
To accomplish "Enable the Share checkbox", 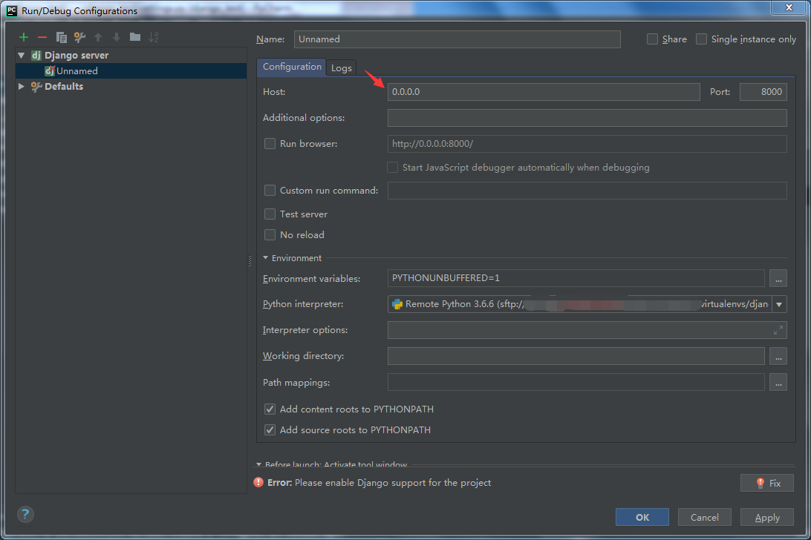I will click(652, 39).
